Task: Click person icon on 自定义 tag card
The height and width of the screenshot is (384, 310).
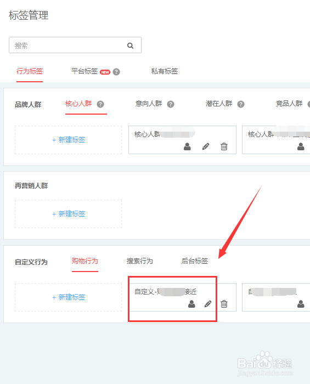Action: click(x=191, y=304)
